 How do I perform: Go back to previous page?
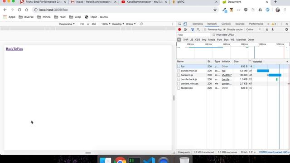[x=5, y=10]
